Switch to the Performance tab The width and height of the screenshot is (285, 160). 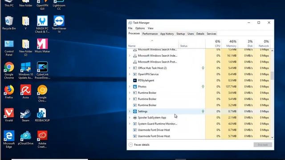pyautogui.click(x=150, y=34)
